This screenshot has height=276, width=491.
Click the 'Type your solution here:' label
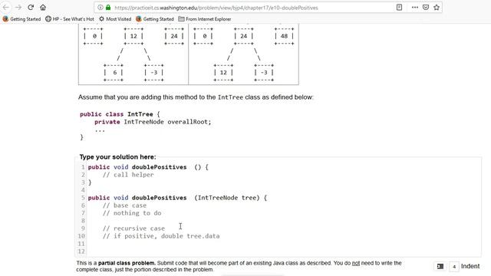pyautogui.click(x=117, y=156)
